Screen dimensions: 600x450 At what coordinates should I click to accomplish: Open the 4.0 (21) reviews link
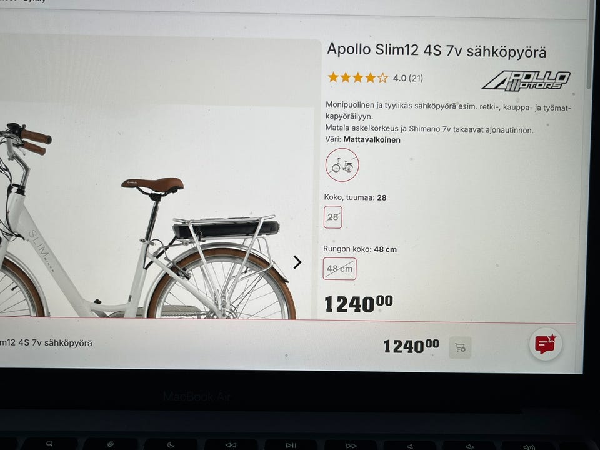pyautogui.click(x=408, y=78)
